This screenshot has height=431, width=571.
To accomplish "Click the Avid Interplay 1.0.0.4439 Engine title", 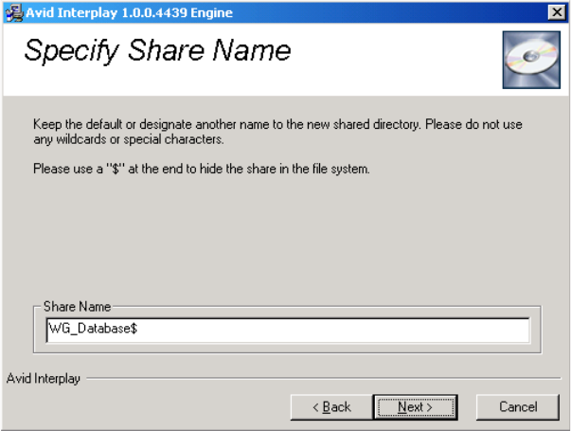I will pos(130,12).
